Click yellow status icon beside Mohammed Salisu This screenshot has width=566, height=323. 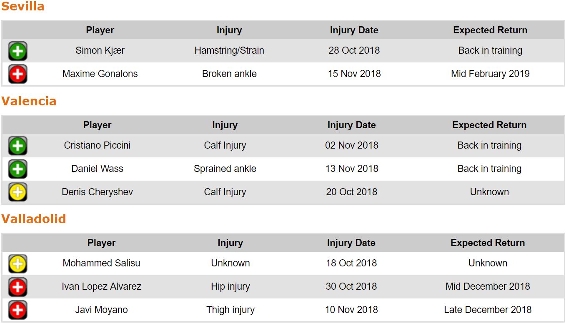tap(18, 264)
